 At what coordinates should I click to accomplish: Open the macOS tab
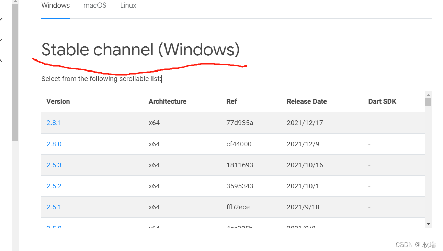95,6
